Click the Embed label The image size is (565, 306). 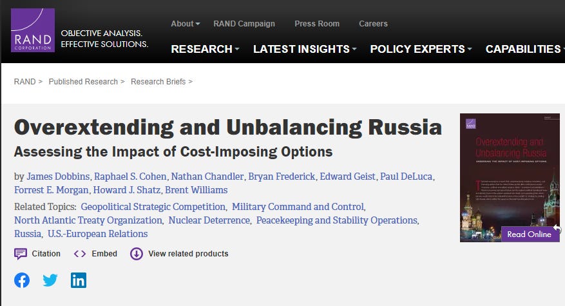pyautogui.click(x=104, y=254)
